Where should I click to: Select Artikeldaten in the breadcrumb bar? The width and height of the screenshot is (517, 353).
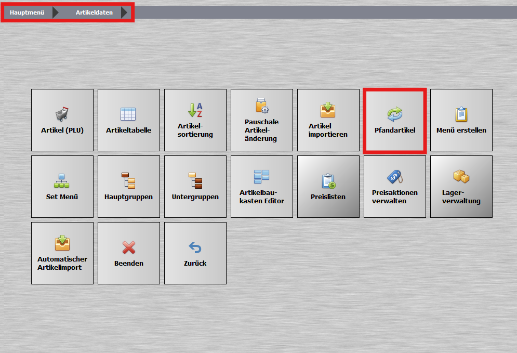(94, 12)
